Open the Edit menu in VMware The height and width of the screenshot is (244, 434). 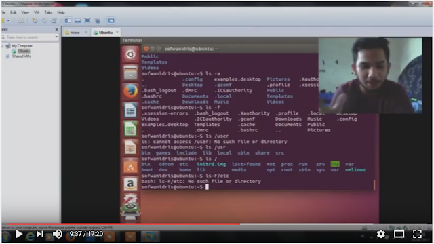pos(14,12)
